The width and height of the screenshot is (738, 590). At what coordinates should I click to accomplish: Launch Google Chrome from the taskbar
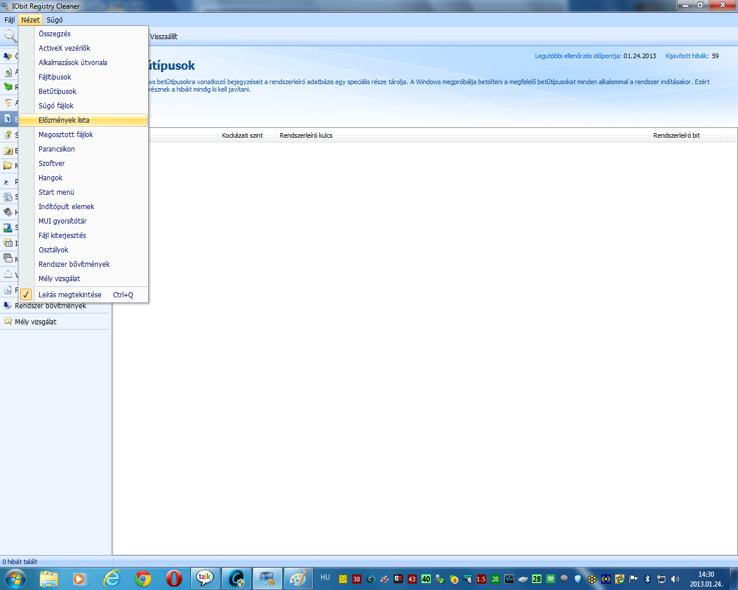tap(143, 578)
